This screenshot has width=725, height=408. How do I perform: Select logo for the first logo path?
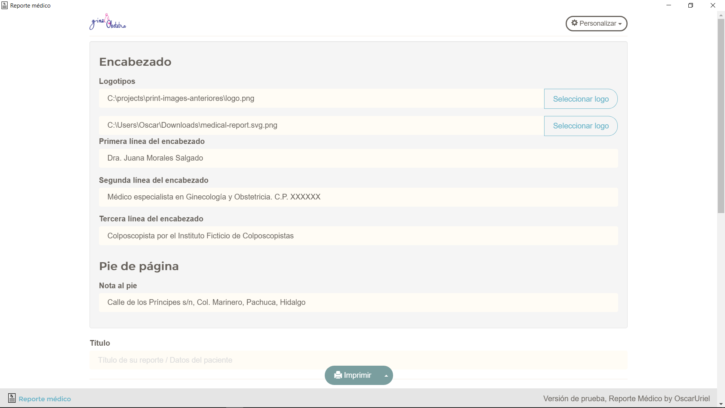[580, 99]
